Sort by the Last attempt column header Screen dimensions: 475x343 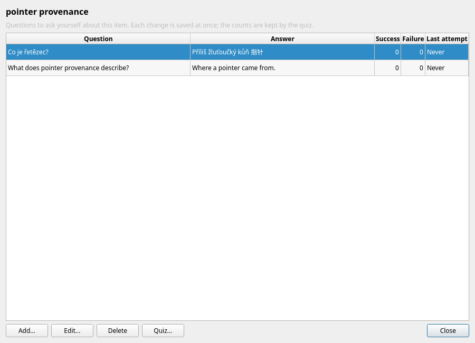pyautogui.click(x=447, y=39)
